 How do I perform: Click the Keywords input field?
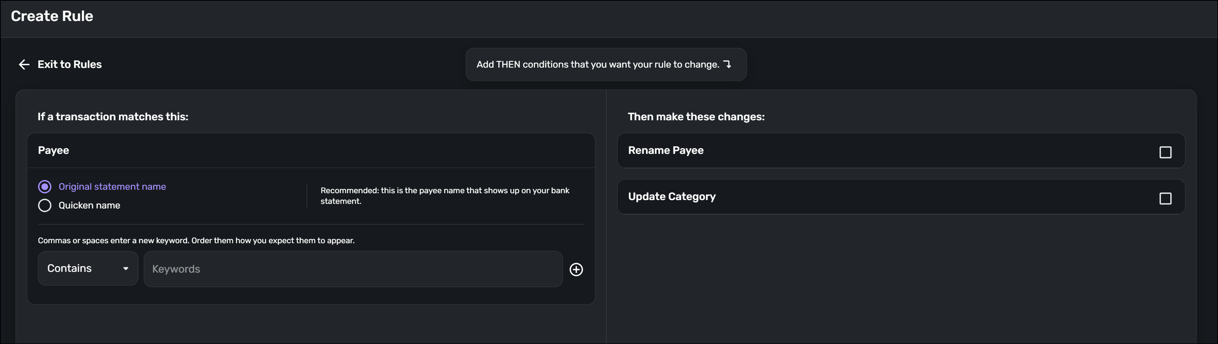353,269
